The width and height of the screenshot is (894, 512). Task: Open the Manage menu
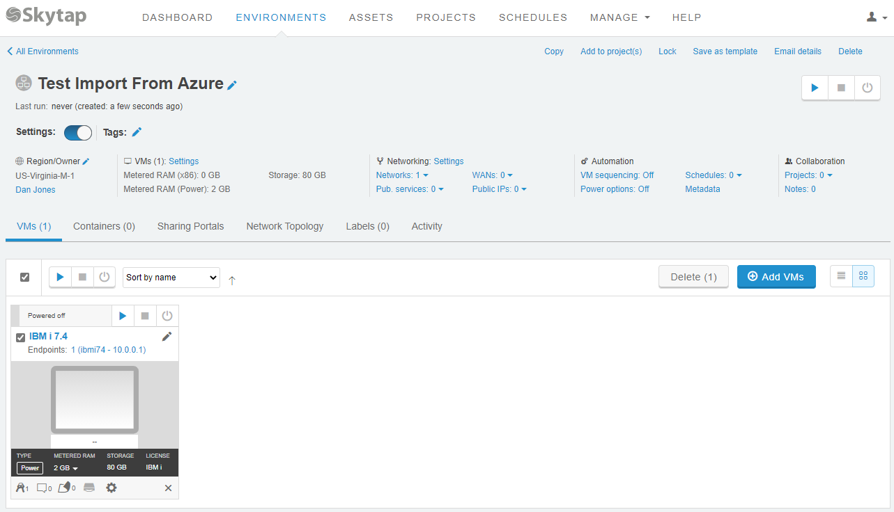(619, 17)
